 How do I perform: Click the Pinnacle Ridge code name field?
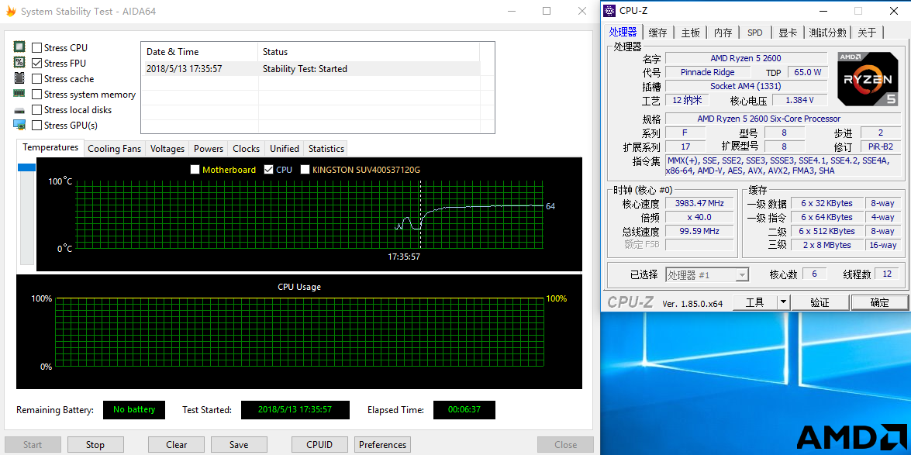[707, 72]
